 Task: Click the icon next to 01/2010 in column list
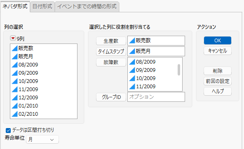click(x=14, y=106)
